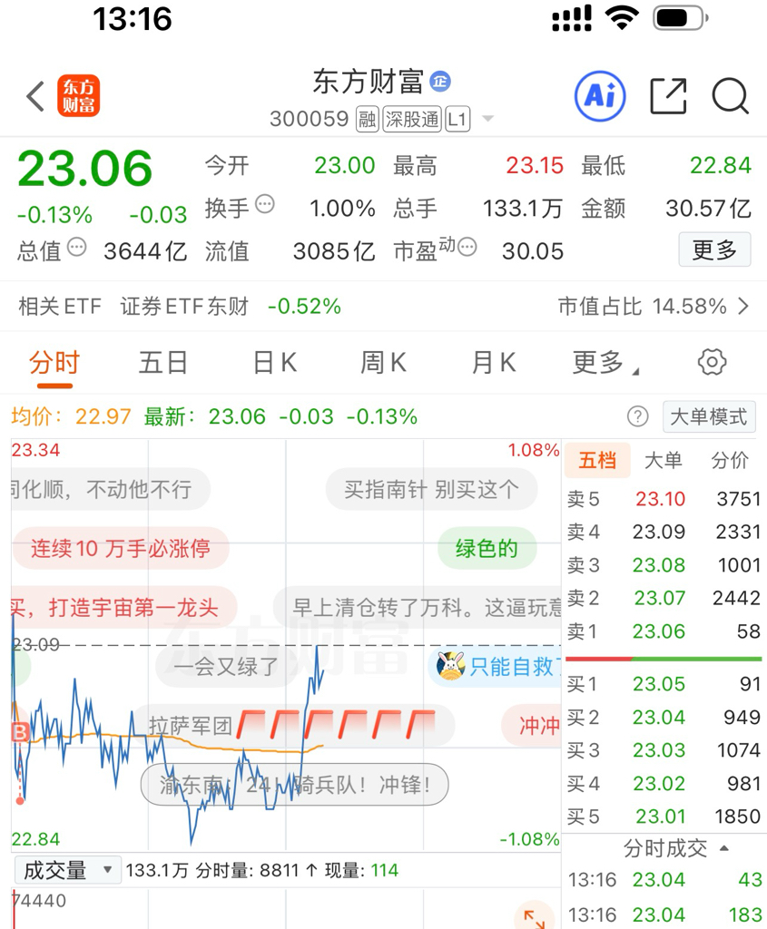This screenshot has width=767, height=929.
Task: Select the 大单 tab
Action: coord(663,460)
